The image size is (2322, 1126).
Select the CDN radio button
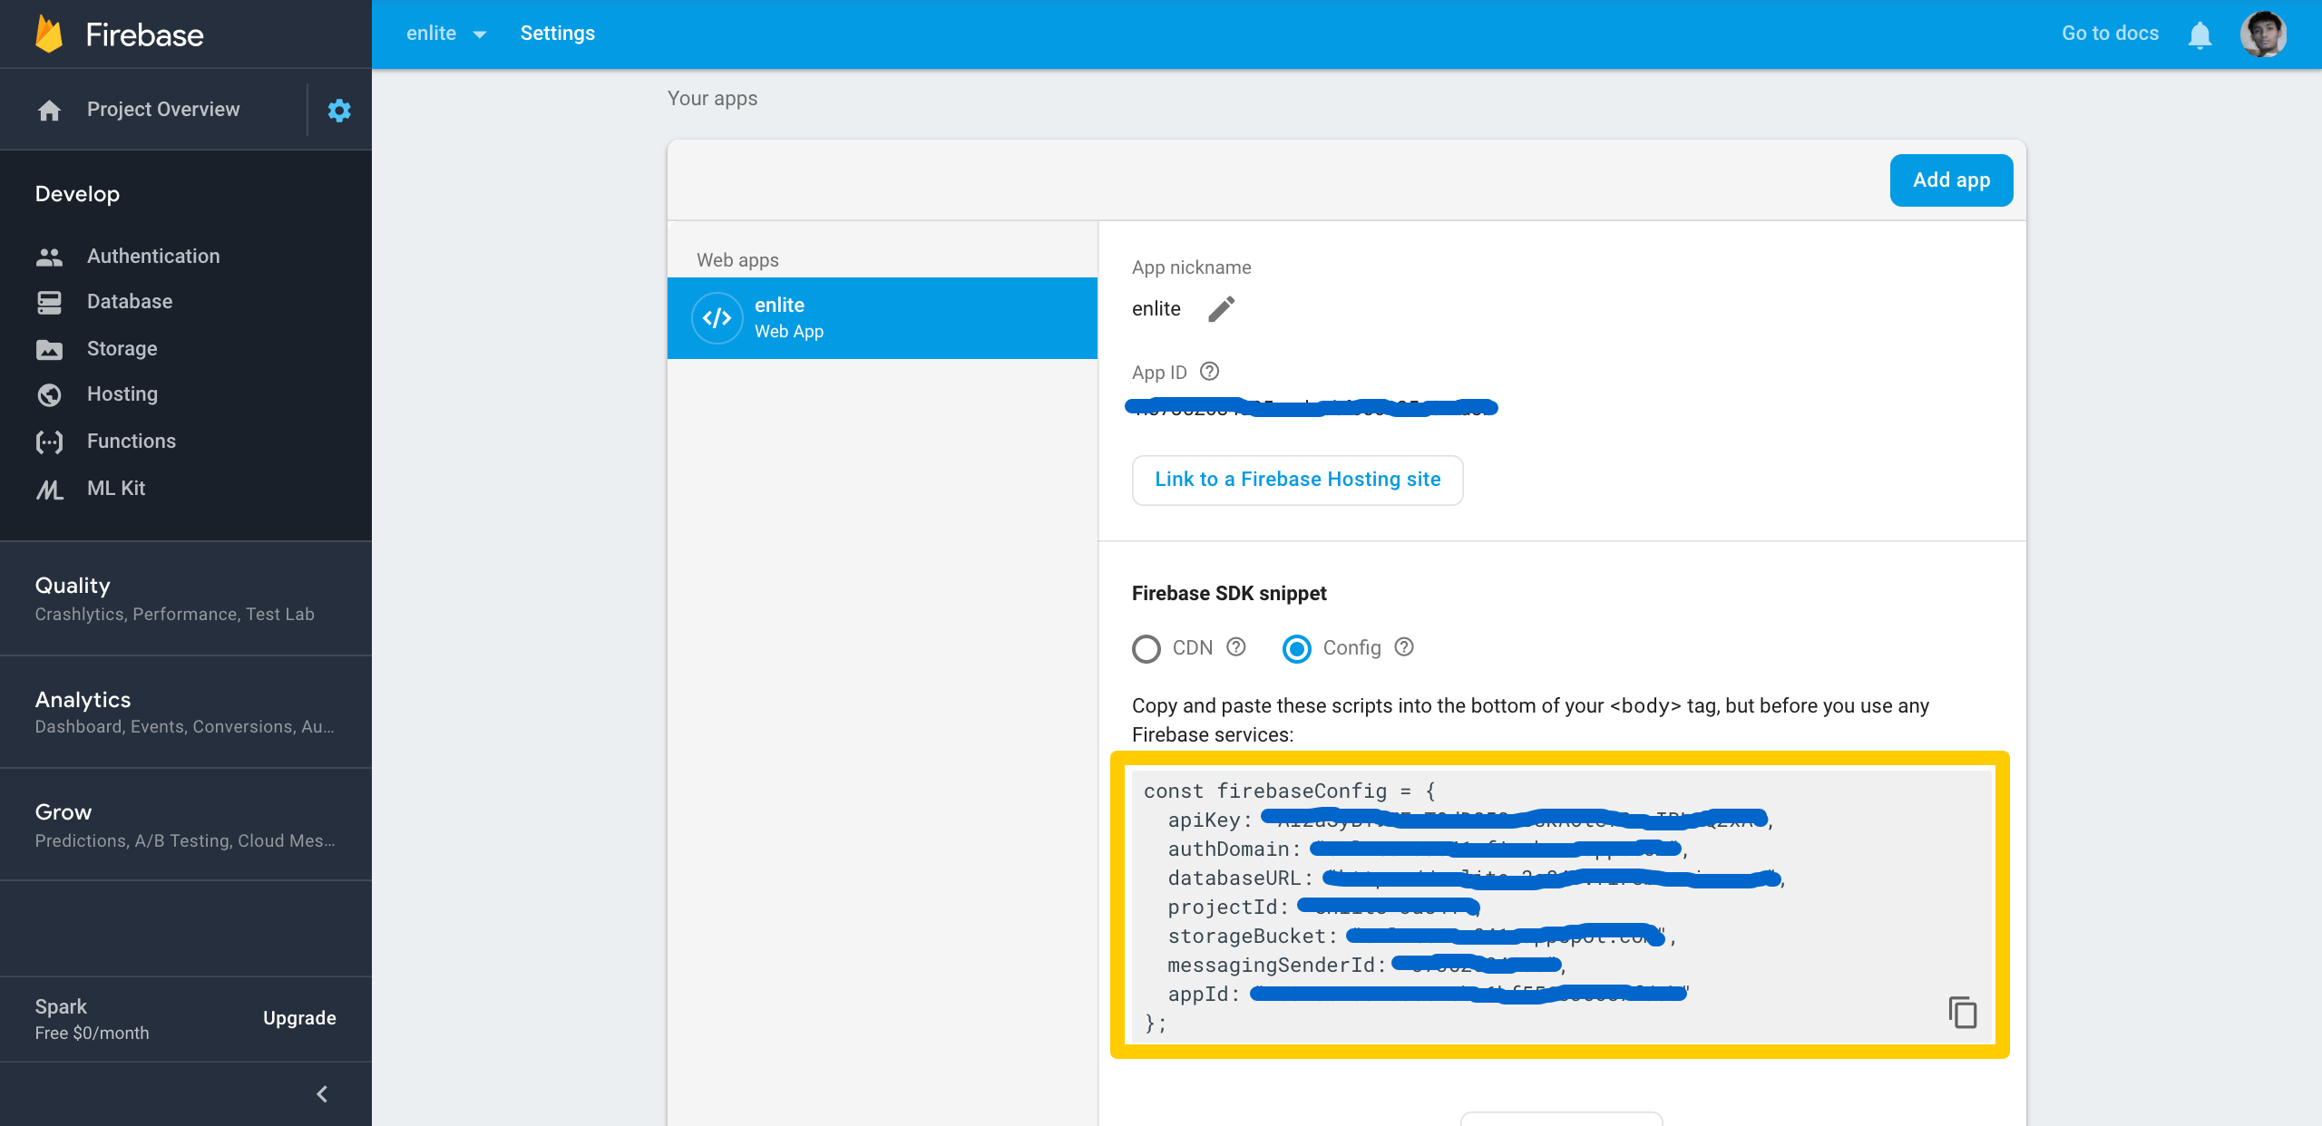1146,648
